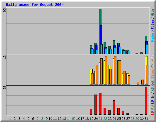This screenshot has width=156, height=122.
Task: Click the small orange Sites bar on day 29
Action: tap(138, 83)
